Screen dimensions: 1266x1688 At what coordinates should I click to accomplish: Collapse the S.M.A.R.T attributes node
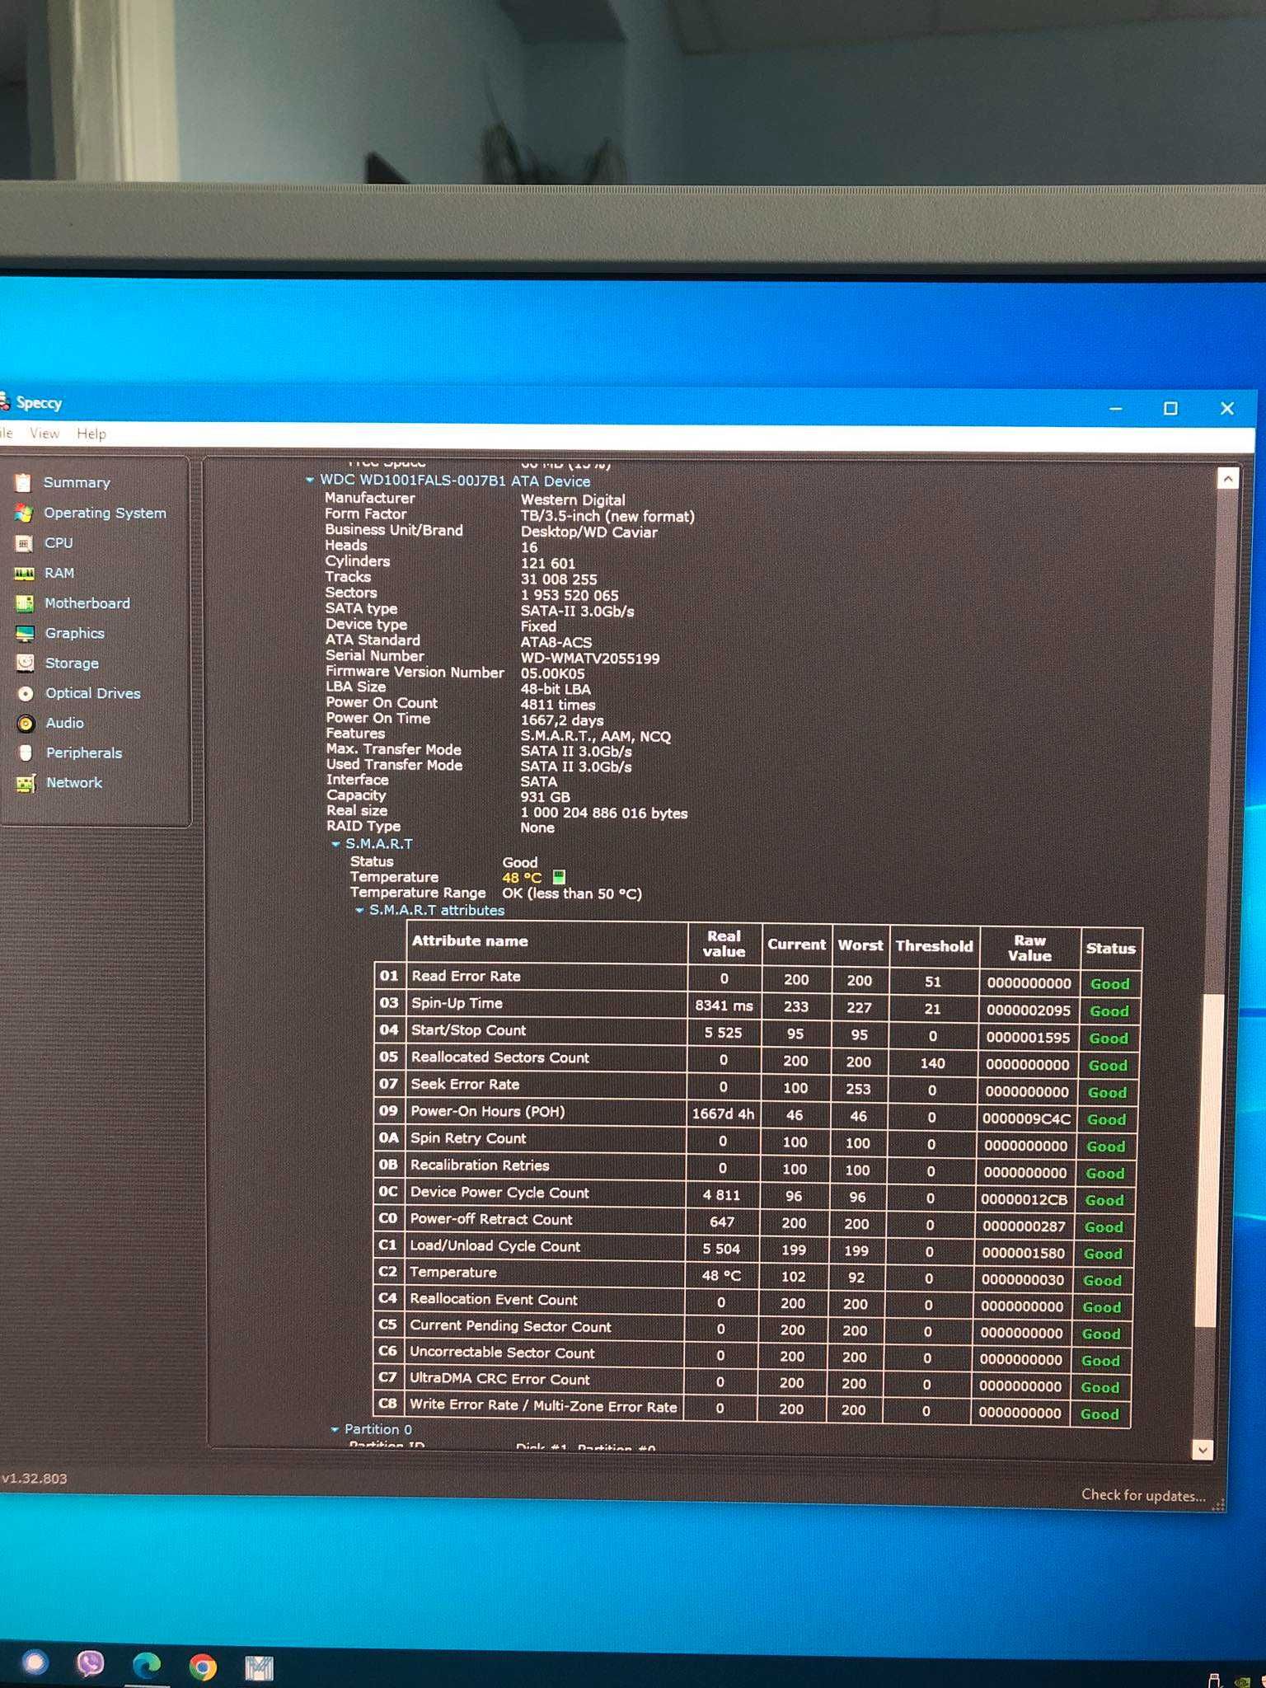[359, 910]
